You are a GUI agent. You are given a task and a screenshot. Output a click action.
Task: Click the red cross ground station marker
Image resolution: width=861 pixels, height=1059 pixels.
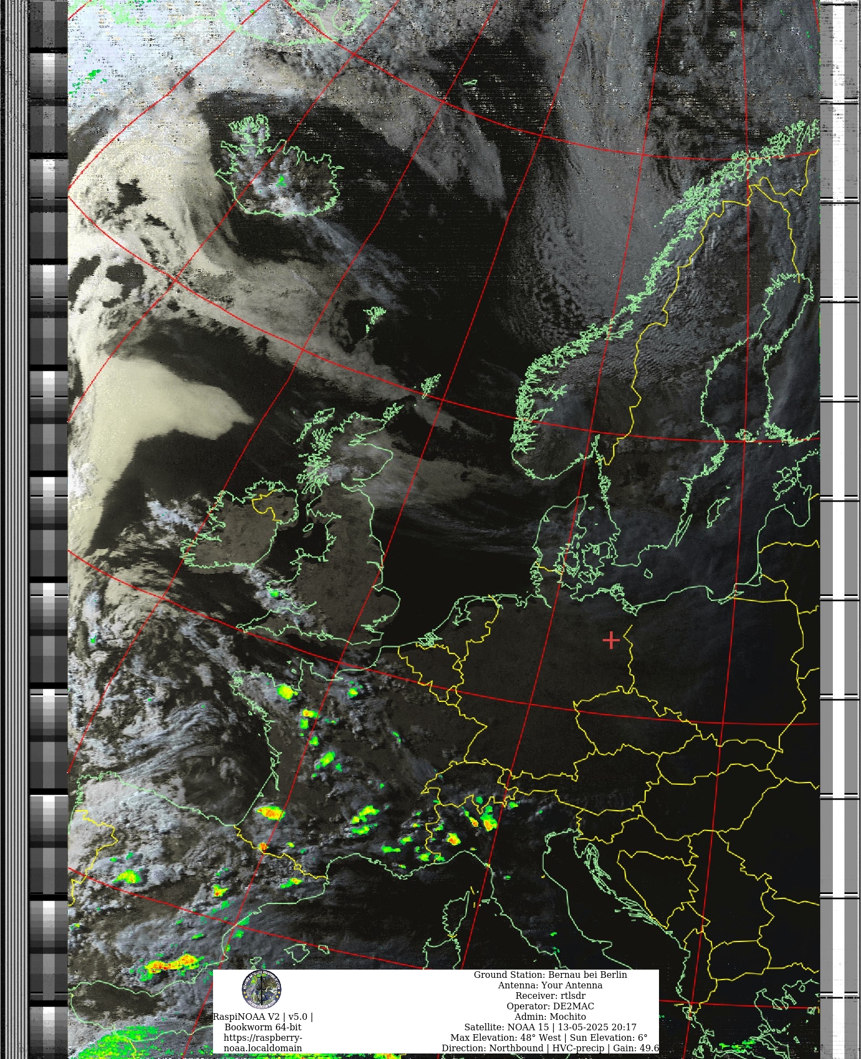[611, 640]
